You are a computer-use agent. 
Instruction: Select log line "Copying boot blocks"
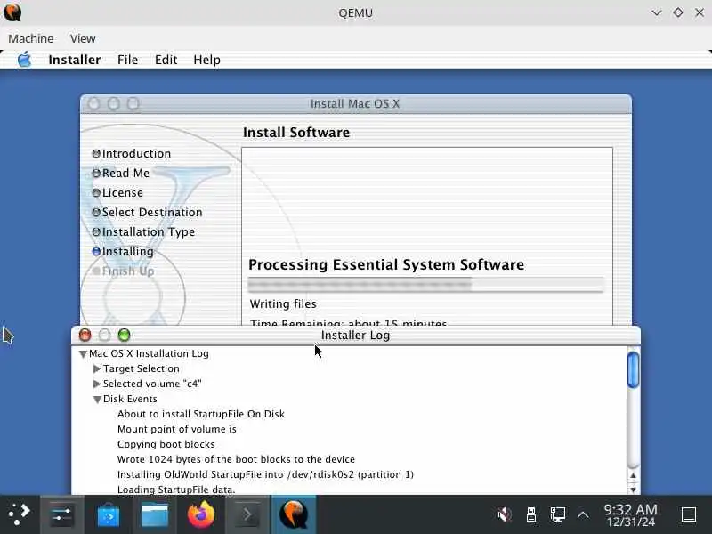click(x=166, y=444)
